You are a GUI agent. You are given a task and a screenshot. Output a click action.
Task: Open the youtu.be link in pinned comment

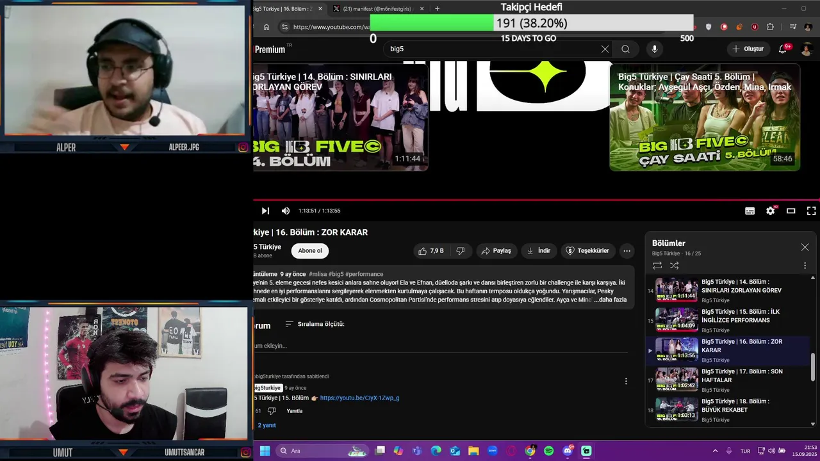(359, 398)
